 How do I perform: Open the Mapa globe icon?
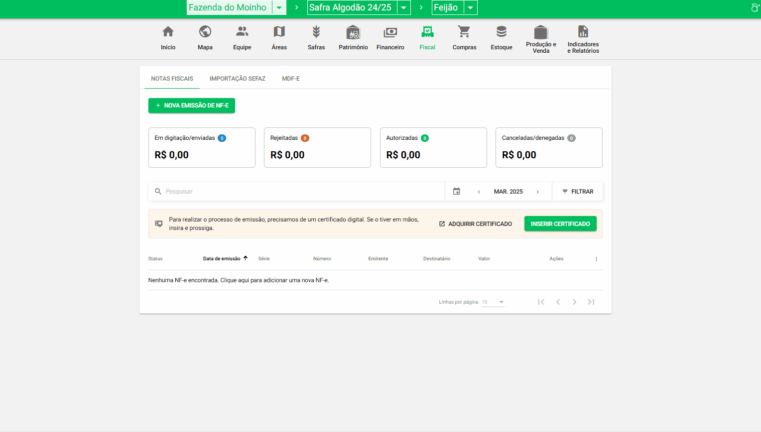(x=205, y=32)
